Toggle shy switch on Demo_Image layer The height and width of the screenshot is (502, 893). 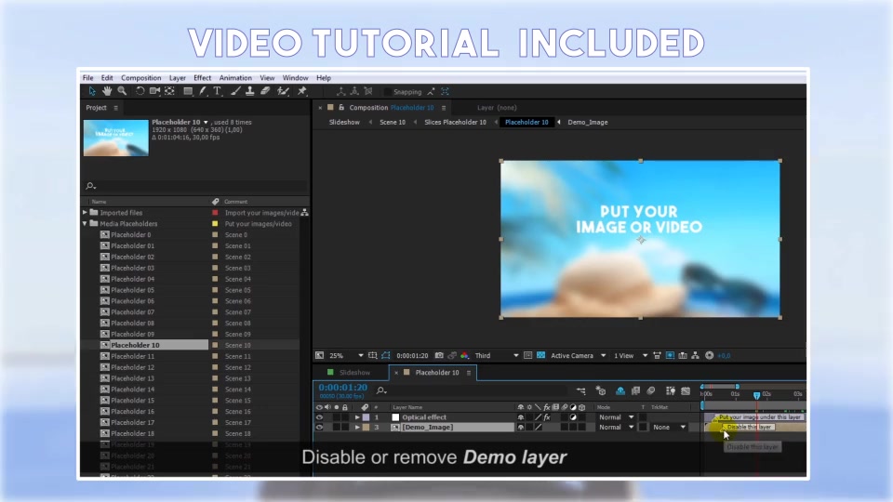point(521,427)
